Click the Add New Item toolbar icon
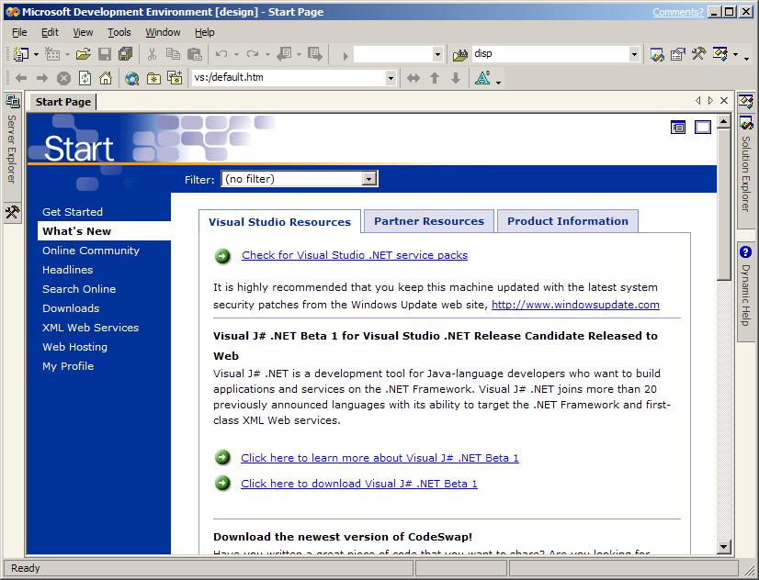This screenshot has height=580, width=759. (x=51, y=54)
